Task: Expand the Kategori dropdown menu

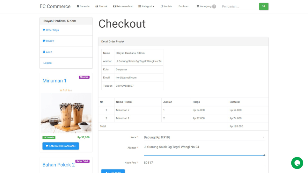Action: [x=146, y=6]
